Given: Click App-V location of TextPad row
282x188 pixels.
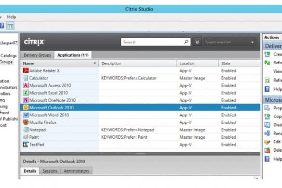Looking at the screenshot, I should pos(186,145).
